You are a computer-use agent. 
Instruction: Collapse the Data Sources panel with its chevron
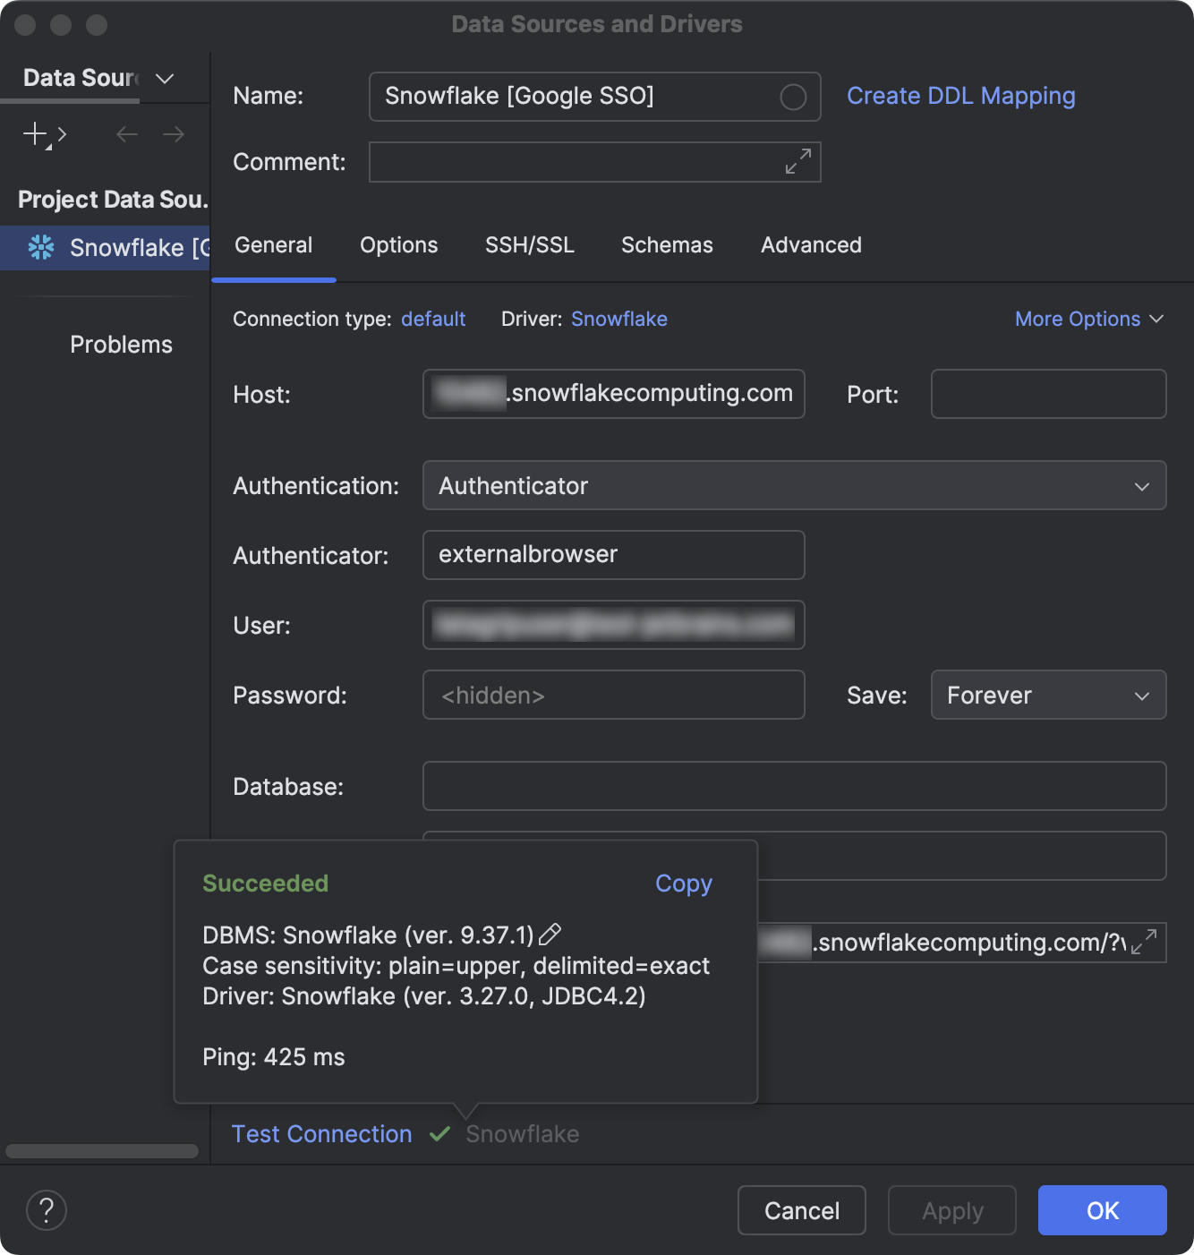[164, 79]
